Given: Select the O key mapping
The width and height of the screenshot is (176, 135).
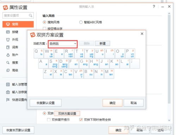Looking at the screenshot, I should (120, 54).
